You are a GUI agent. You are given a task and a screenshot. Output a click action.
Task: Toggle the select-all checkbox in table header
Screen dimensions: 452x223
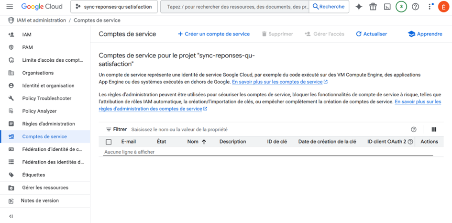coord(109,142)
